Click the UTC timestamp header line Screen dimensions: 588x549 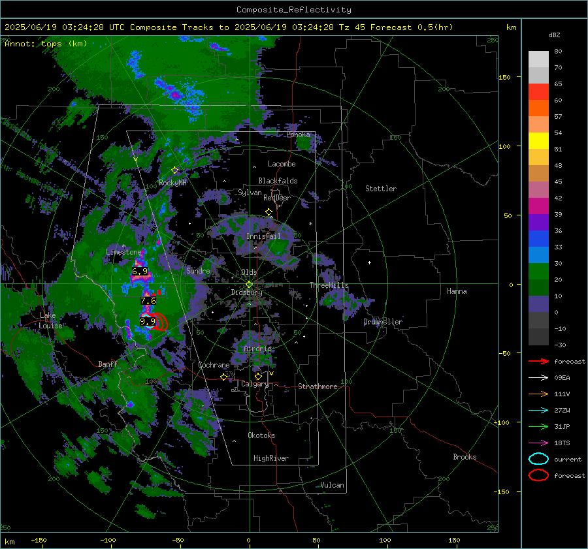(229, 27)
